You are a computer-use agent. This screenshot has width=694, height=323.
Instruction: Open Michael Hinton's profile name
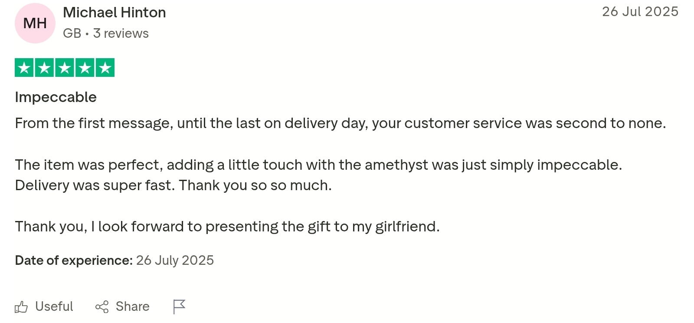pyautogui.click(x=115, y=13)
